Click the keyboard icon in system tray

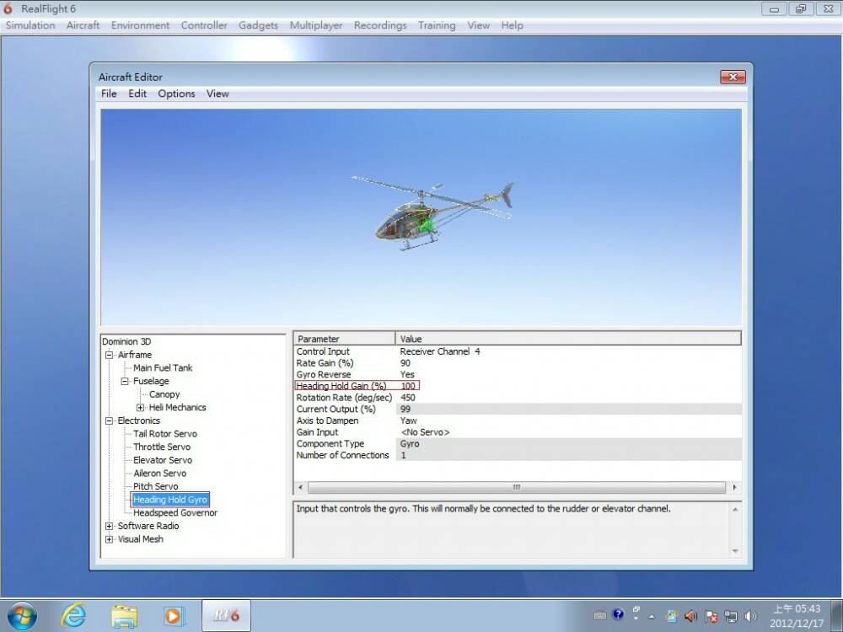point(600,615)
